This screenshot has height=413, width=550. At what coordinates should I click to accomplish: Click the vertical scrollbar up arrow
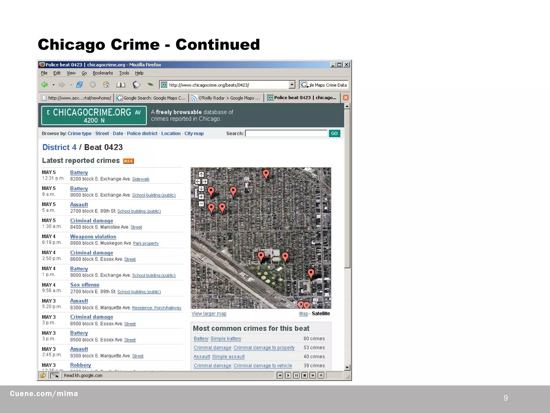pyautogui.click(x=347, y=106)
